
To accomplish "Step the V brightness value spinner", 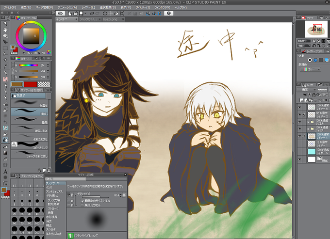I will [48, 77].
